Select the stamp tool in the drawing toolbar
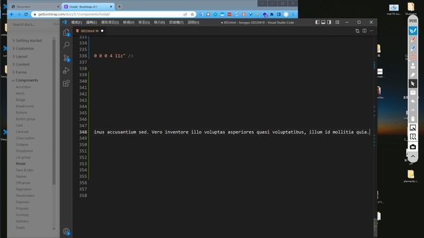The image size is (424, 238). [x=413, y=66]
